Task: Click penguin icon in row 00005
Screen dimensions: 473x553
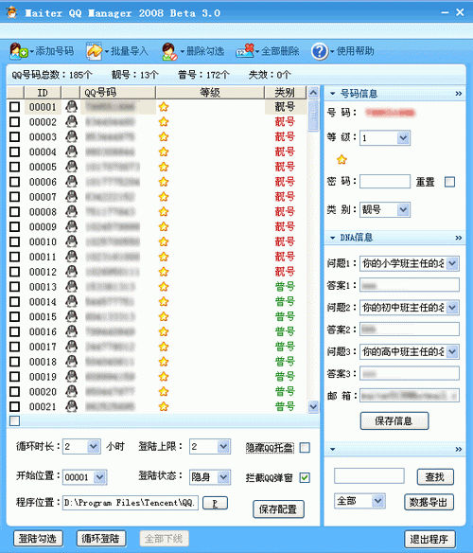Action: 72,167
